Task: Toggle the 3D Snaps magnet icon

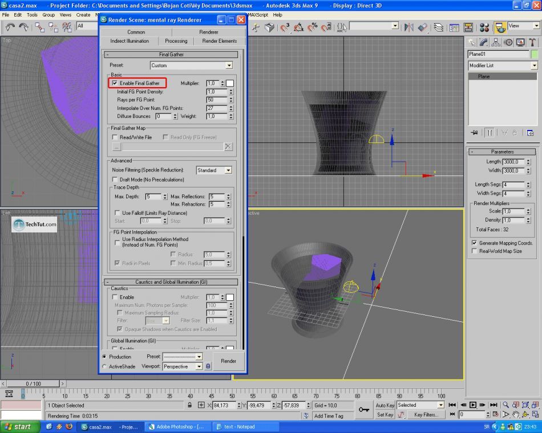Action: [285, 27]
